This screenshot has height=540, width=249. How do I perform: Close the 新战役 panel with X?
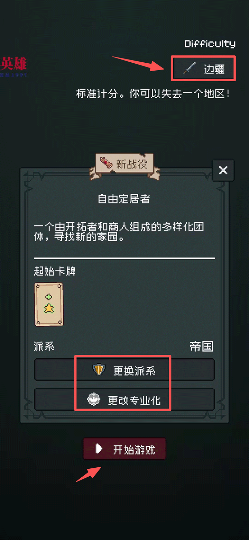tap(223, 170)
